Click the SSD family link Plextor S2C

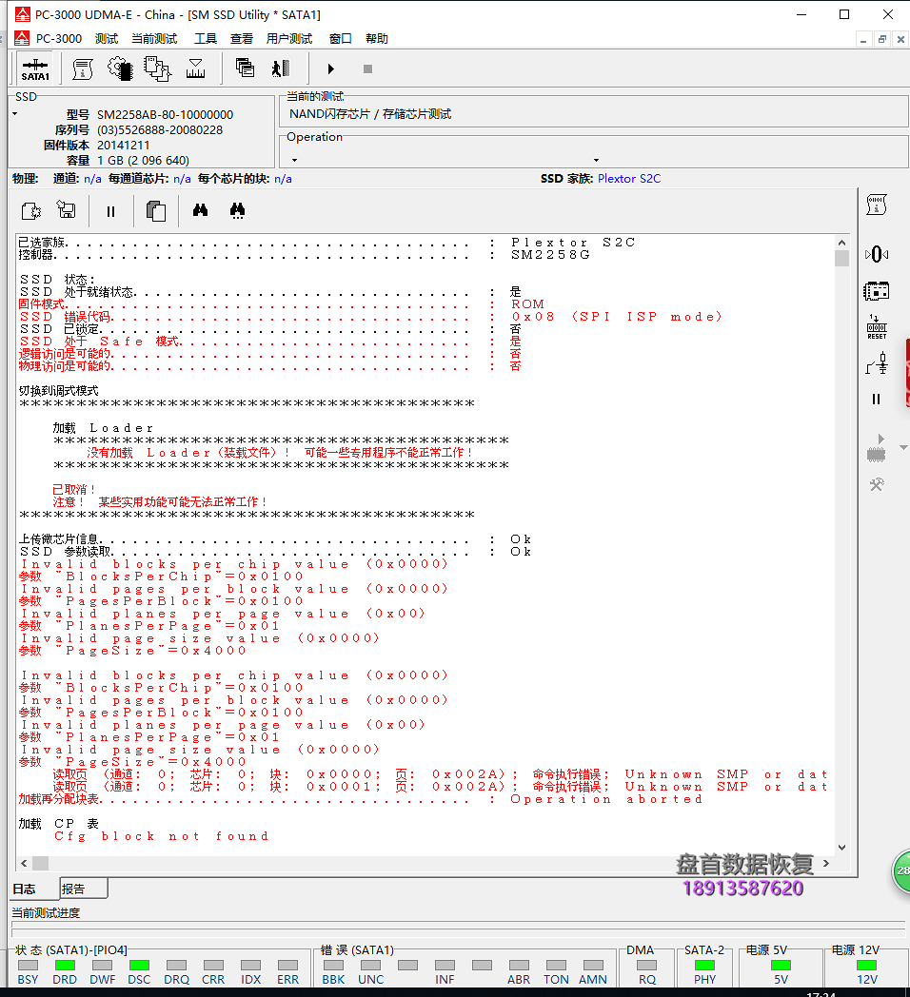(x=629, y=179)
